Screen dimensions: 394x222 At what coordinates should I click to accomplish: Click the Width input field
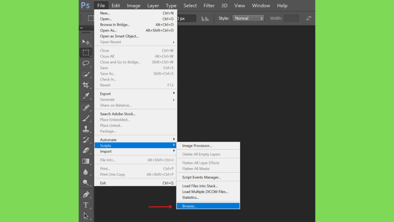[291, 18]
